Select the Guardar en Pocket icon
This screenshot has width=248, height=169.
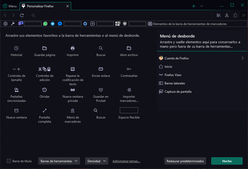(101, 90)
